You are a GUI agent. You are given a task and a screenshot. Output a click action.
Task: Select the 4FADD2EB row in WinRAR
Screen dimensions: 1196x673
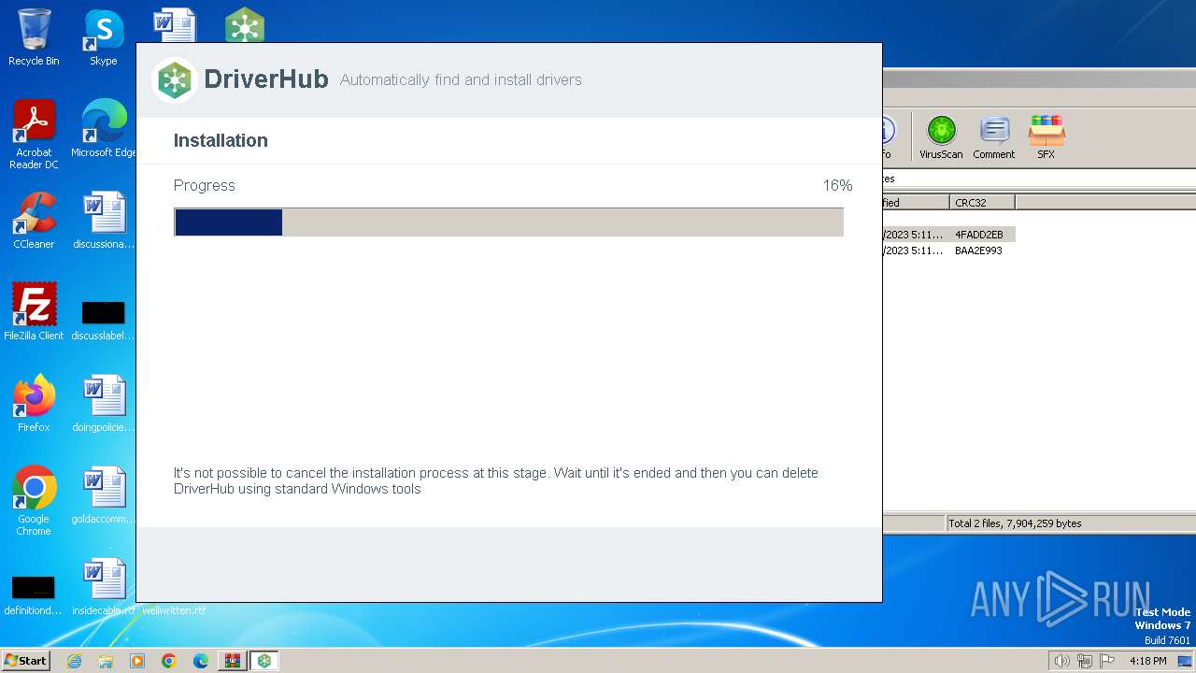948,235
